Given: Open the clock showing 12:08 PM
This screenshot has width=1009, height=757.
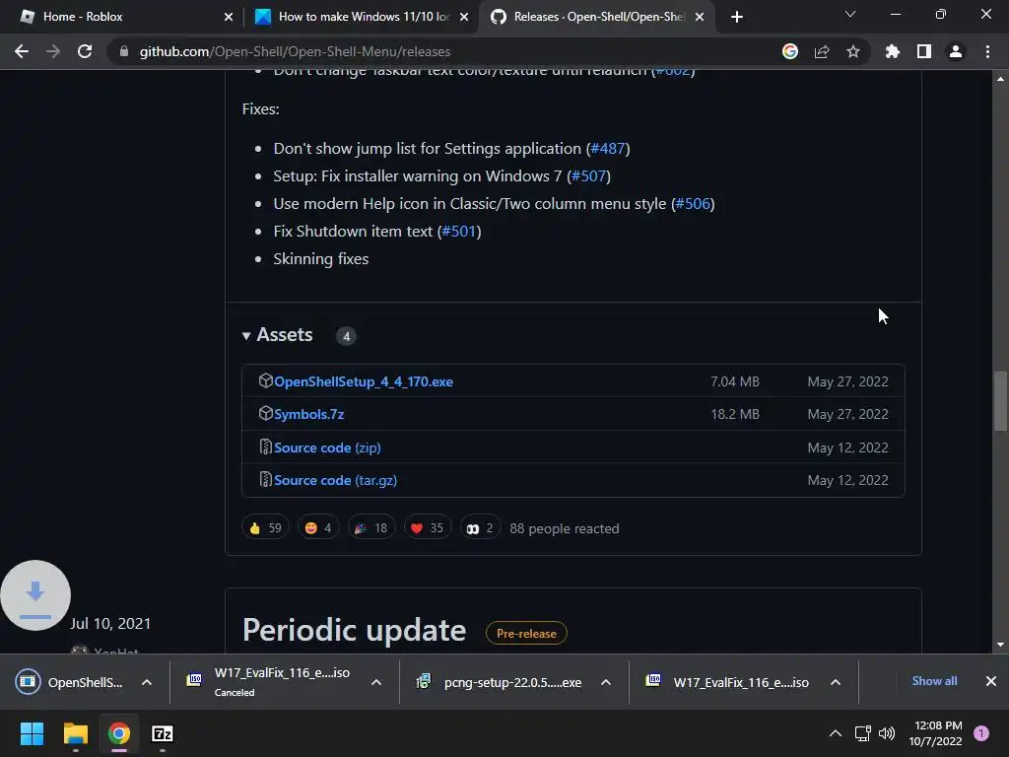Looking at the screenshot, I should 935,733.
